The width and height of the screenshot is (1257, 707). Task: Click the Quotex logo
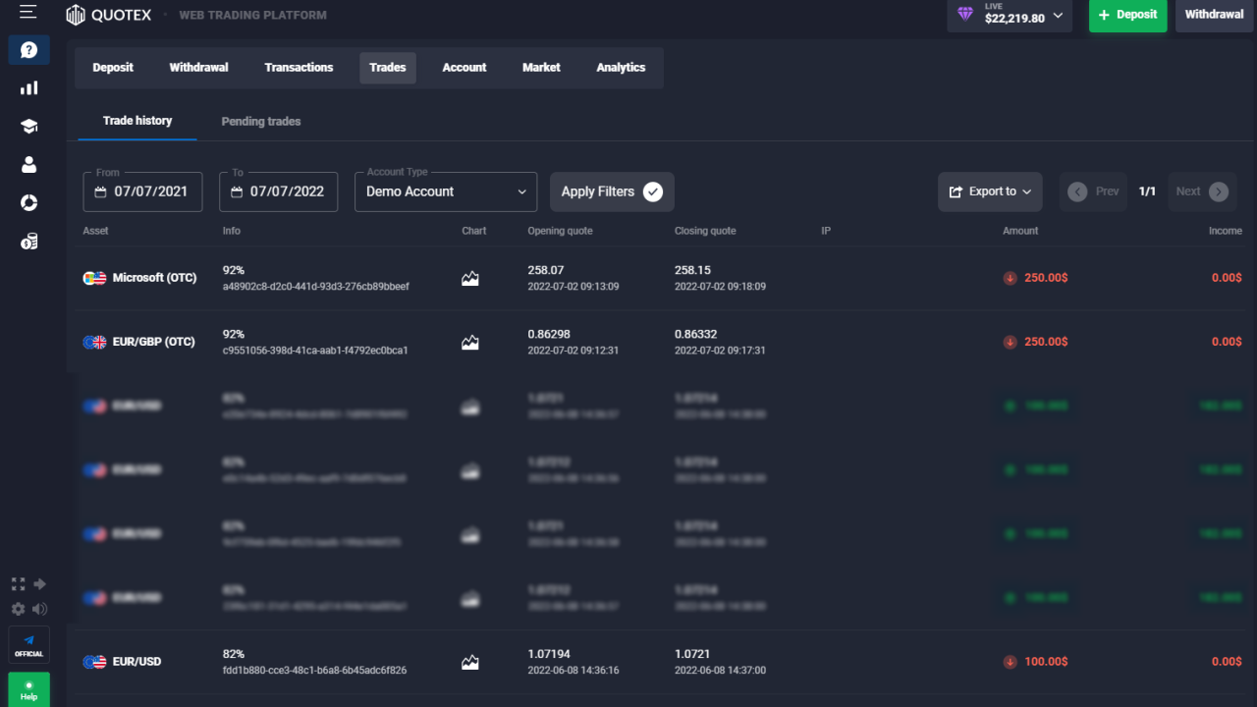(109, 15)
